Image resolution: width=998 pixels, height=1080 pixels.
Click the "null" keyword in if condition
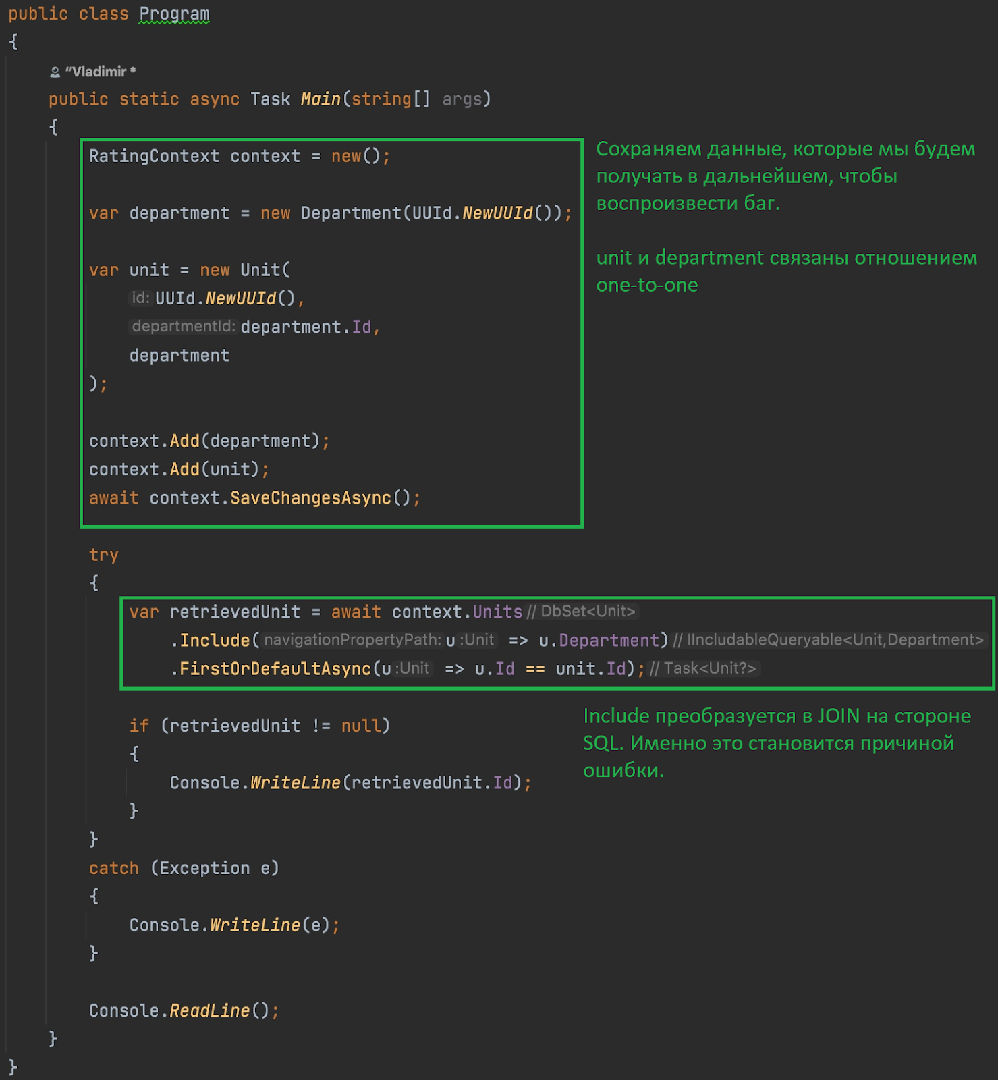pyautogui.click(x=361, y=726)
